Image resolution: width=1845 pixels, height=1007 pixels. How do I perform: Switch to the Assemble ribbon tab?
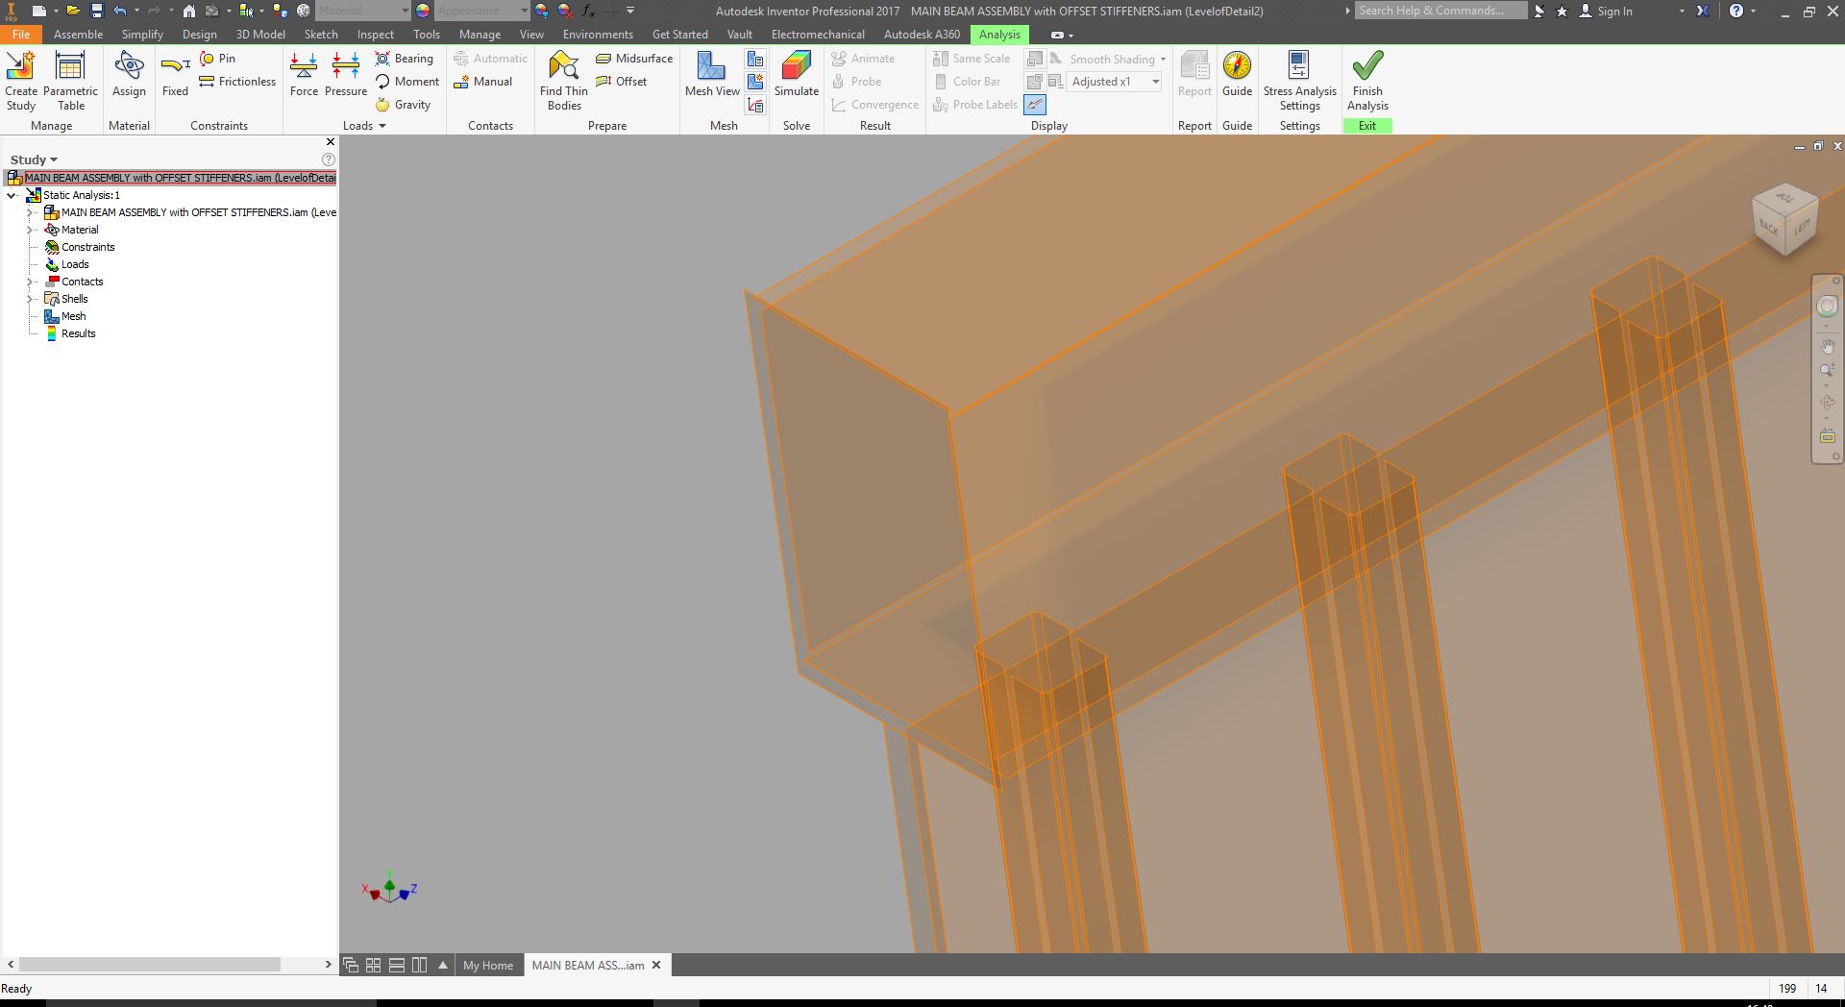(x=78, y=35)
